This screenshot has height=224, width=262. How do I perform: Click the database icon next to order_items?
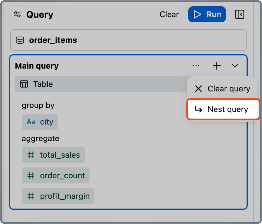pos(20,40)
